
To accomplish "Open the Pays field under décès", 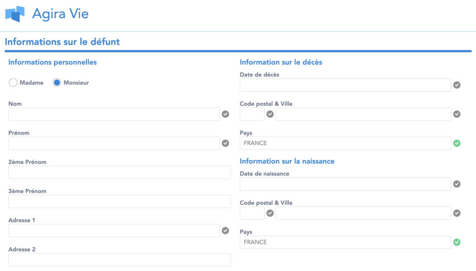I will [345, 143].
